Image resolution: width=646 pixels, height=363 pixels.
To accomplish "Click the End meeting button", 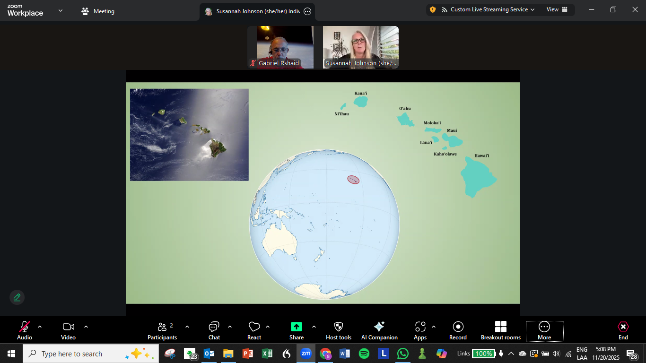I will pos(623,330).
